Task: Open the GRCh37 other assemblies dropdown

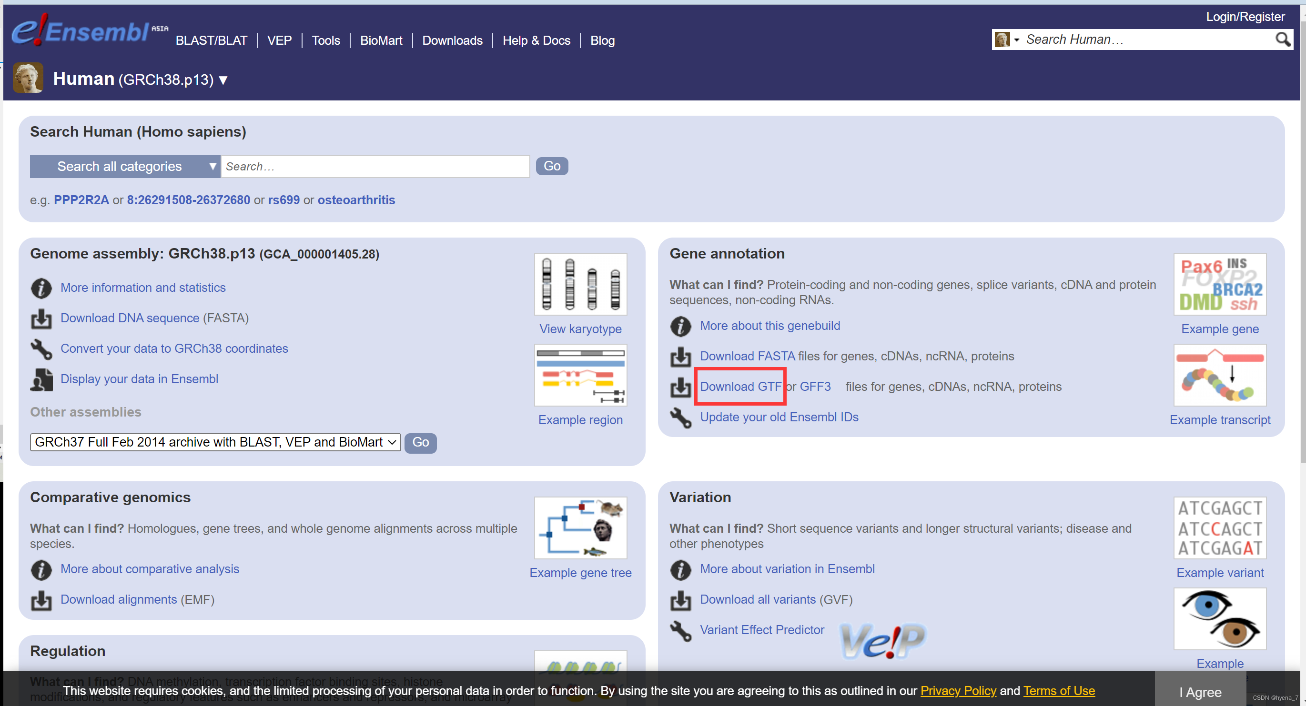Action: 215,442
